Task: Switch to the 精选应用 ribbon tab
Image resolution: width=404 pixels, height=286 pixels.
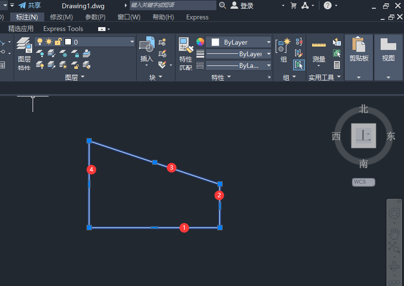Action: click(21, 29)
